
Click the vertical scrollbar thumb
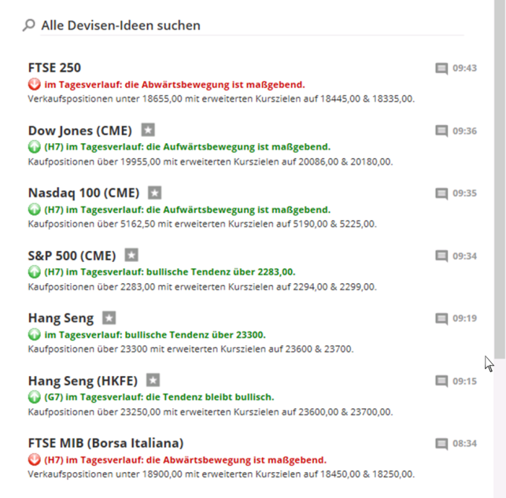pos(500,179)
